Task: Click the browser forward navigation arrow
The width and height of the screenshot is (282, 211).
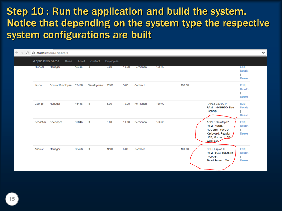Action: pos(22,53)
